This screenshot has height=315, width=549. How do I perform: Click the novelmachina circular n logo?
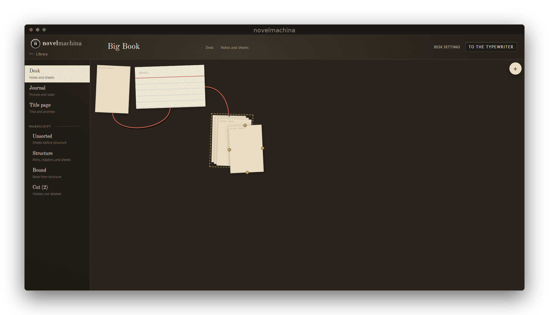click(x=35, y=43)
